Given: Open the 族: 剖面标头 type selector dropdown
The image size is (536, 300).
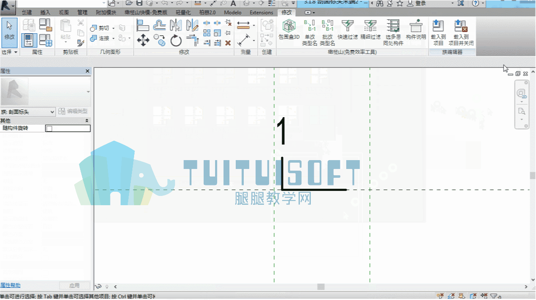Looking at the screenshot, I should (28, 112).
